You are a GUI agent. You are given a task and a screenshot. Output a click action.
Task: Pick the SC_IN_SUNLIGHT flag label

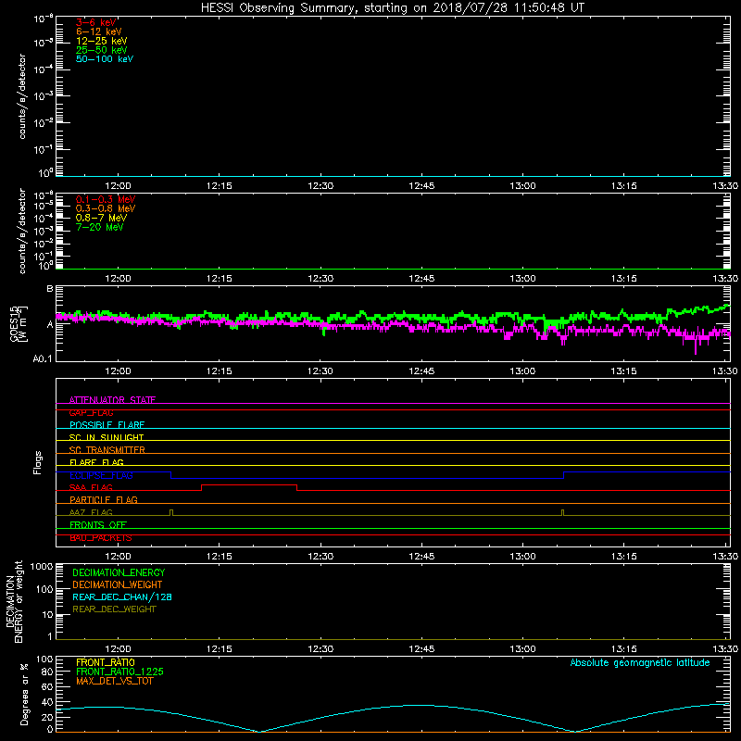(107, 437)
